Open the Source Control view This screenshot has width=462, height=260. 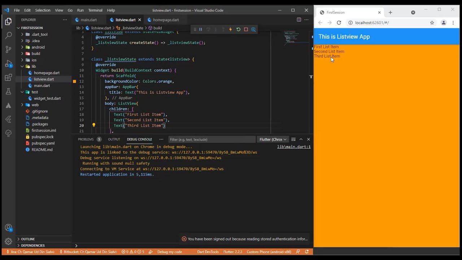8,49
